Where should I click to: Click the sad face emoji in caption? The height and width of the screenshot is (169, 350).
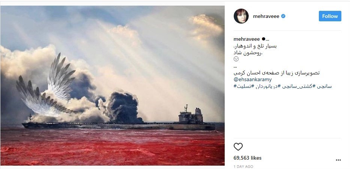pos(236,59)
